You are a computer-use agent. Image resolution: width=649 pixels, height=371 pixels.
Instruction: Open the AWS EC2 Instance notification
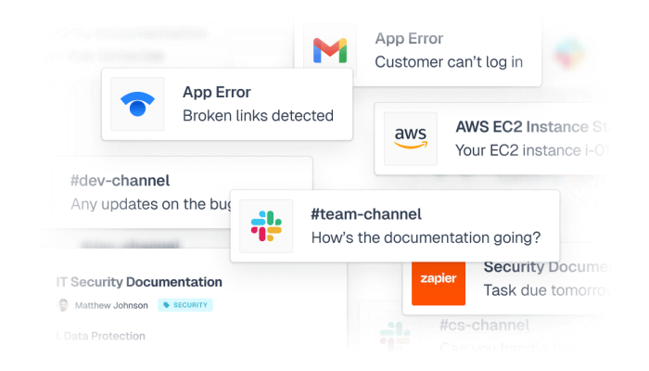pos(492,139)
